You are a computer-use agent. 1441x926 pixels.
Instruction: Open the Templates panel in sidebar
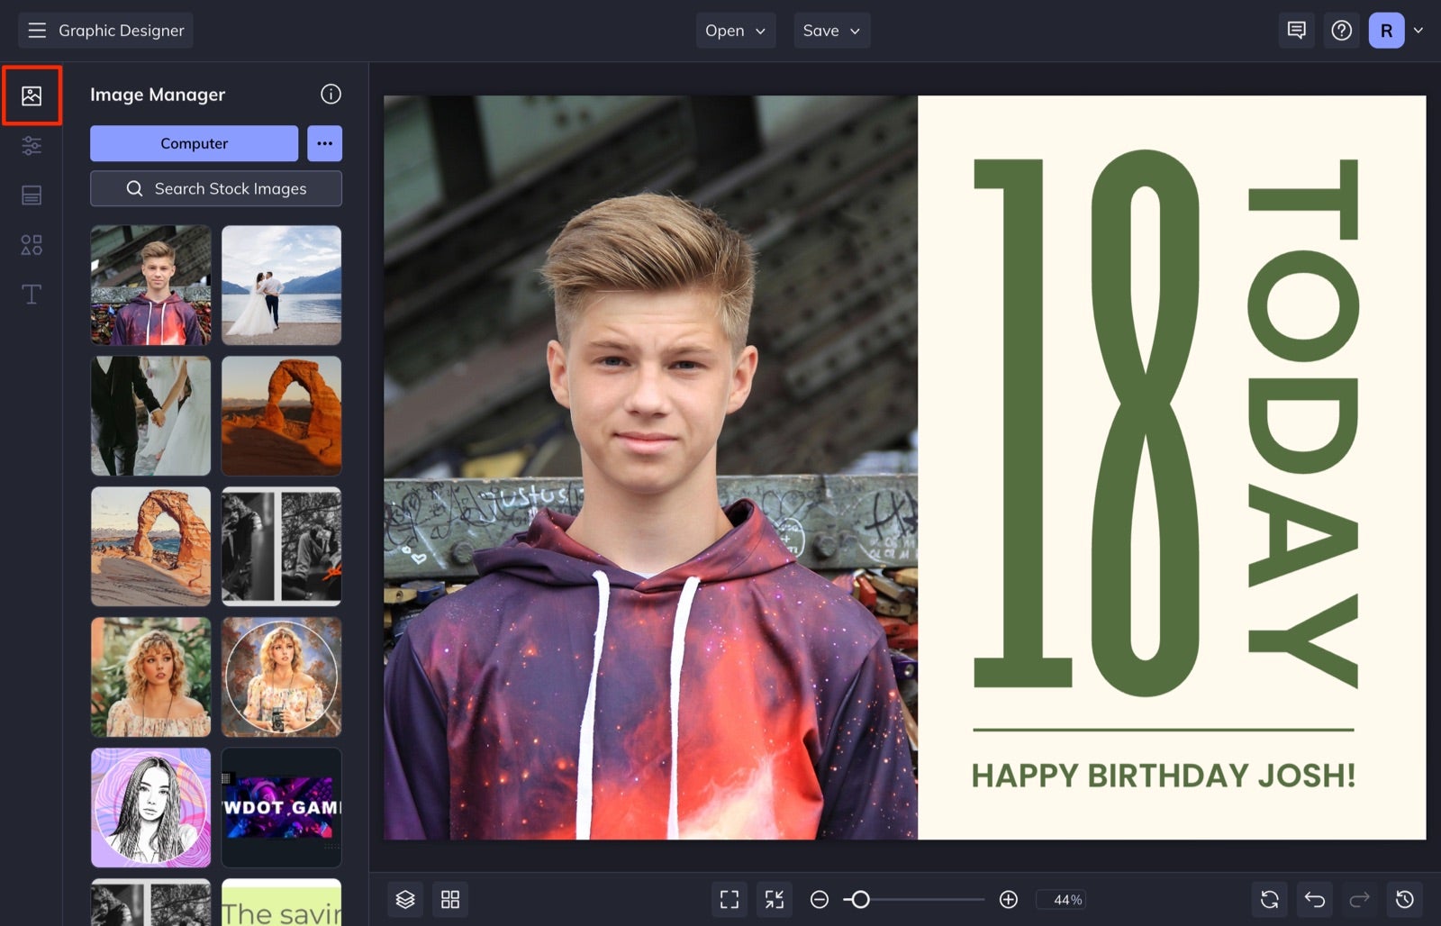click(32, 195)
